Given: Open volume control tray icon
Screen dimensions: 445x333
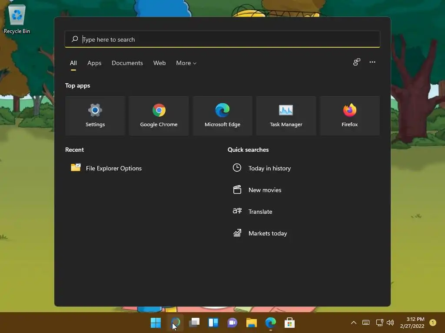Looking at the screenshot, I should pyautogui.click(x=390, y=323).
